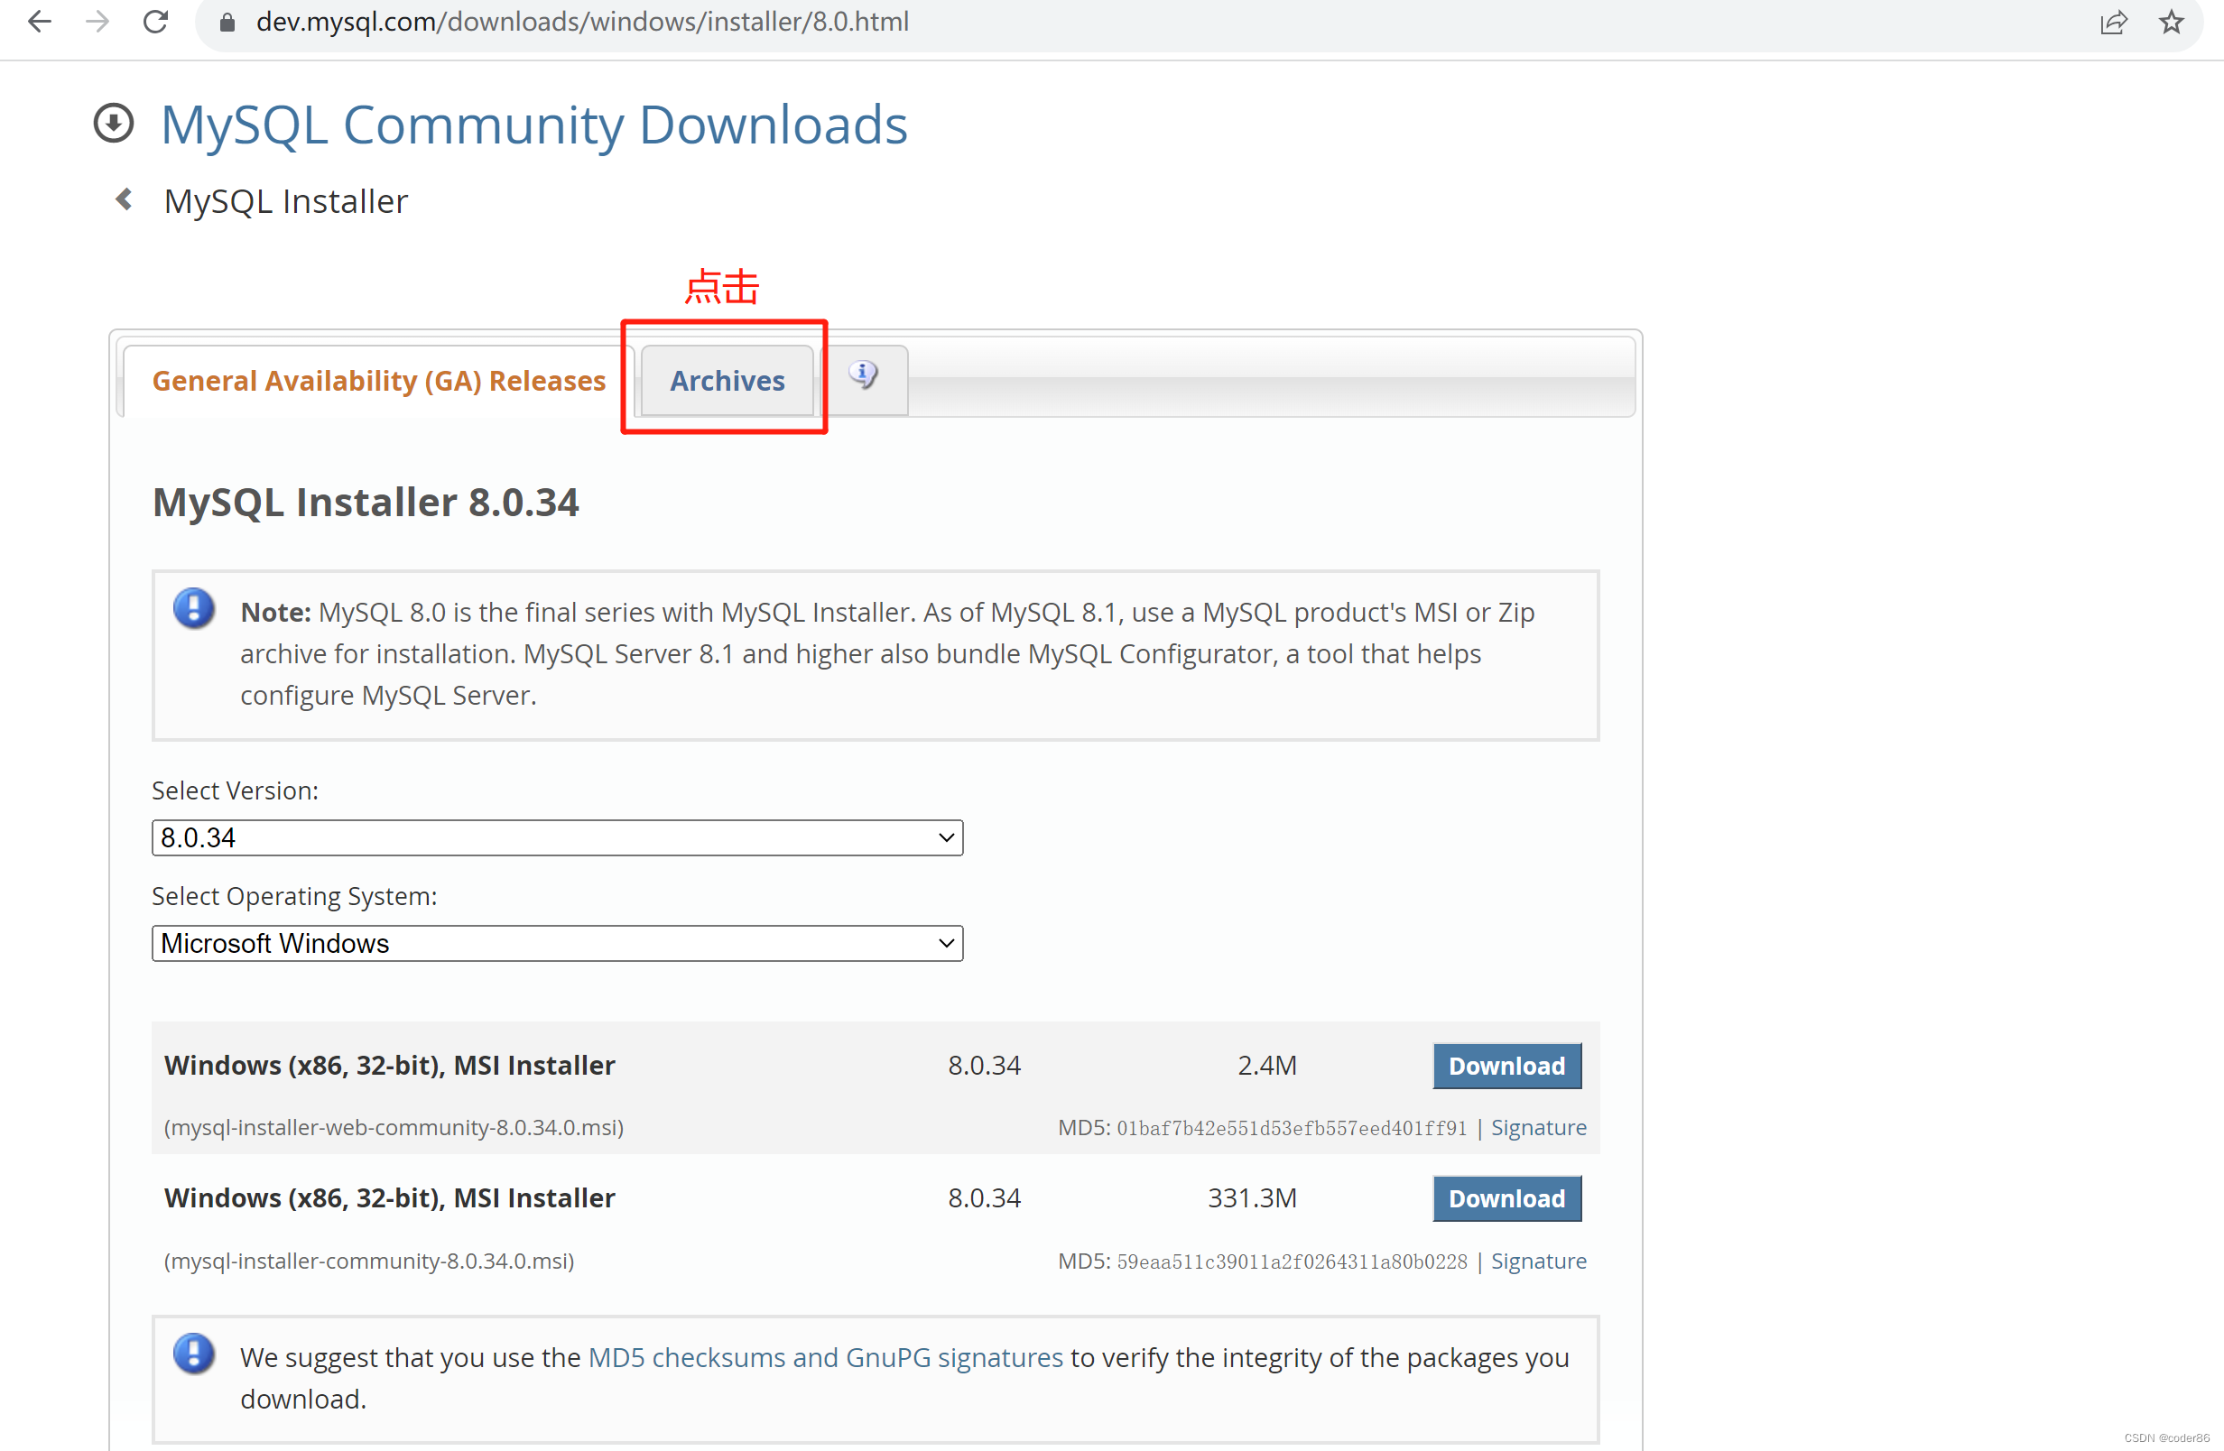Expand the Select Operating System dropdown

coord(557,943)
